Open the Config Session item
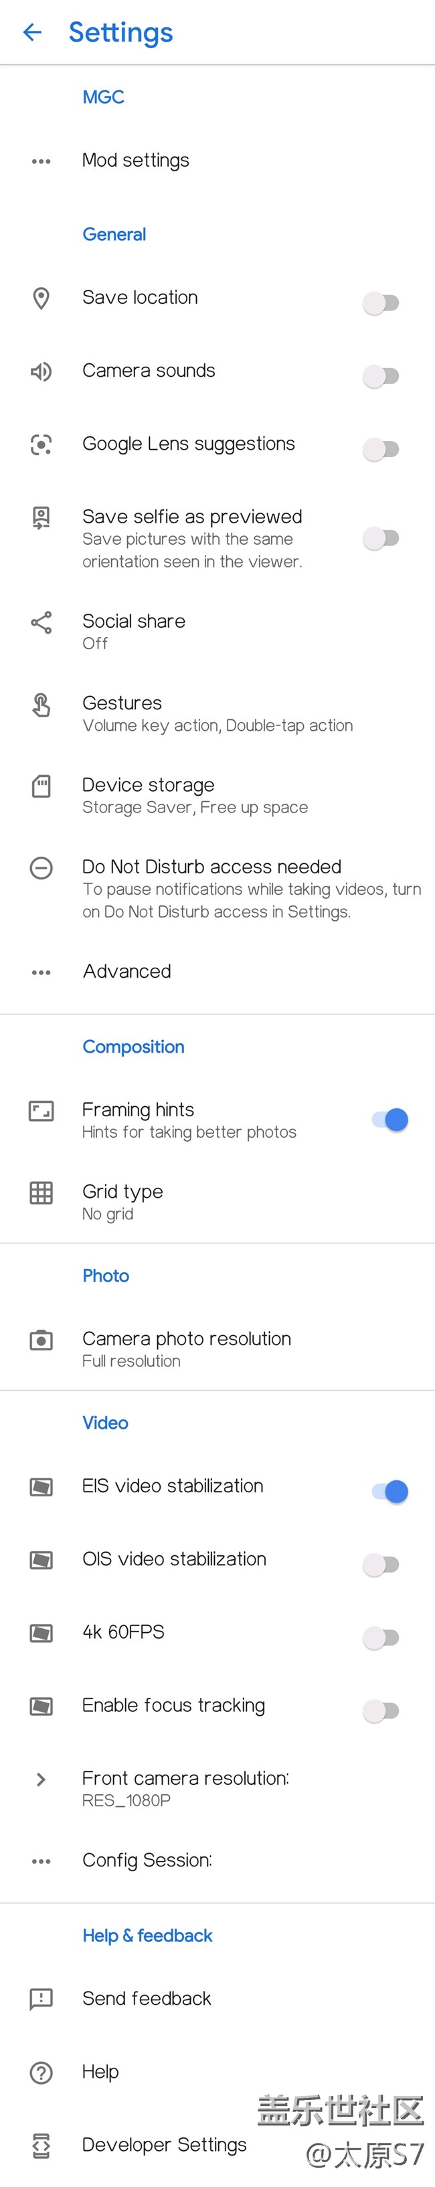 click(x=217, y=1860)
